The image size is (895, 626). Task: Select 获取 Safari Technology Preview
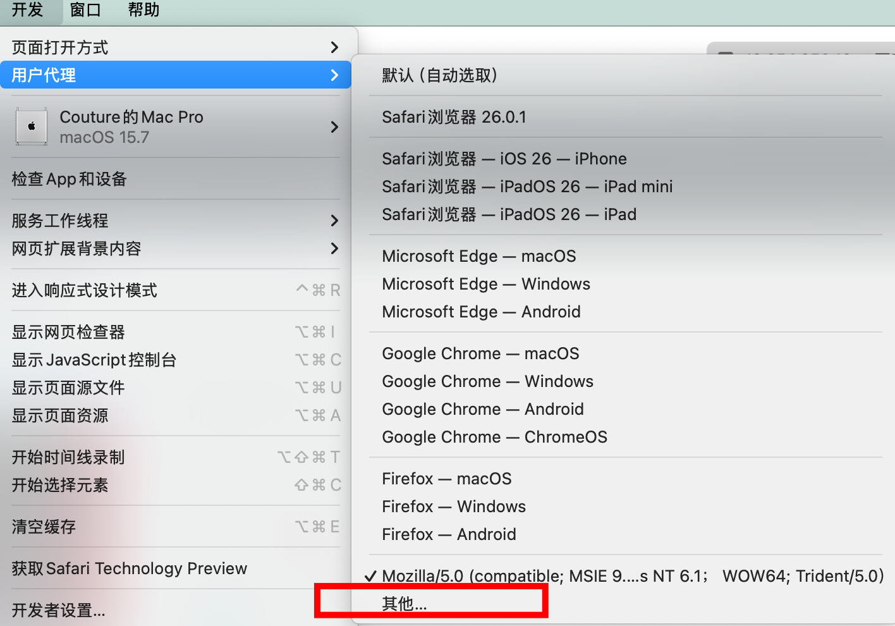point(176,568)
